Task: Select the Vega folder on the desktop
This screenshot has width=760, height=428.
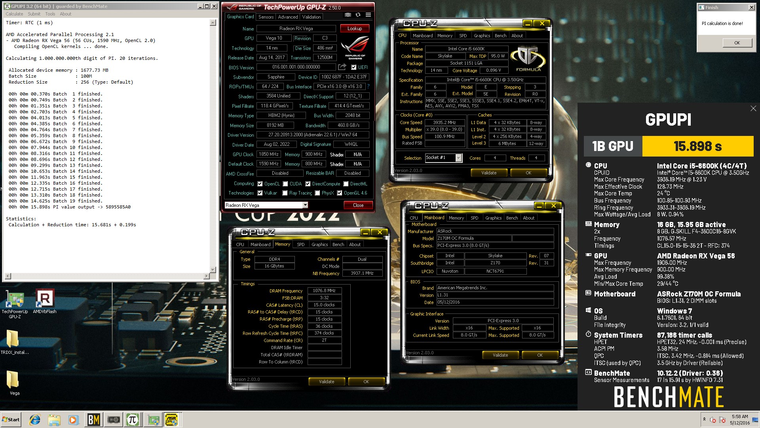Action: 15,382
